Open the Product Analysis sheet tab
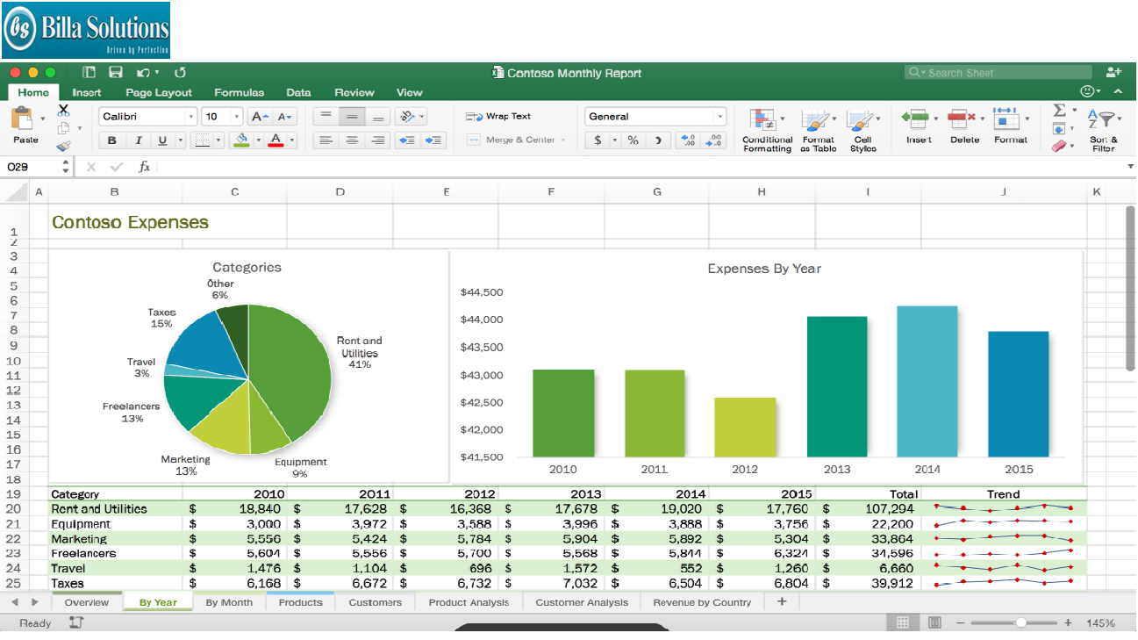This screenshot has height=640, width=1138. tap(468, 602)
